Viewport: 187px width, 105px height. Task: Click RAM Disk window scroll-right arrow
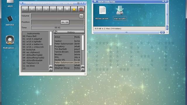coord(164,32)
